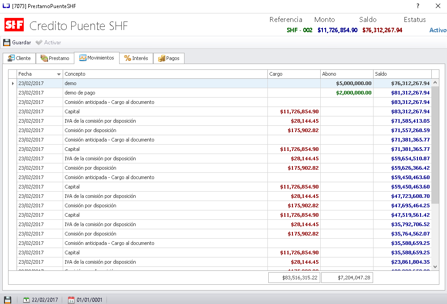The height and width of the screenshot is (304, 447).
Task: Click the $76,312,267.94 saldo cell in grid
Action: [402, 83]
